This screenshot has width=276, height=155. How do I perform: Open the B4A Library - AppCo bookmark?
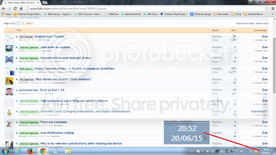58,14
